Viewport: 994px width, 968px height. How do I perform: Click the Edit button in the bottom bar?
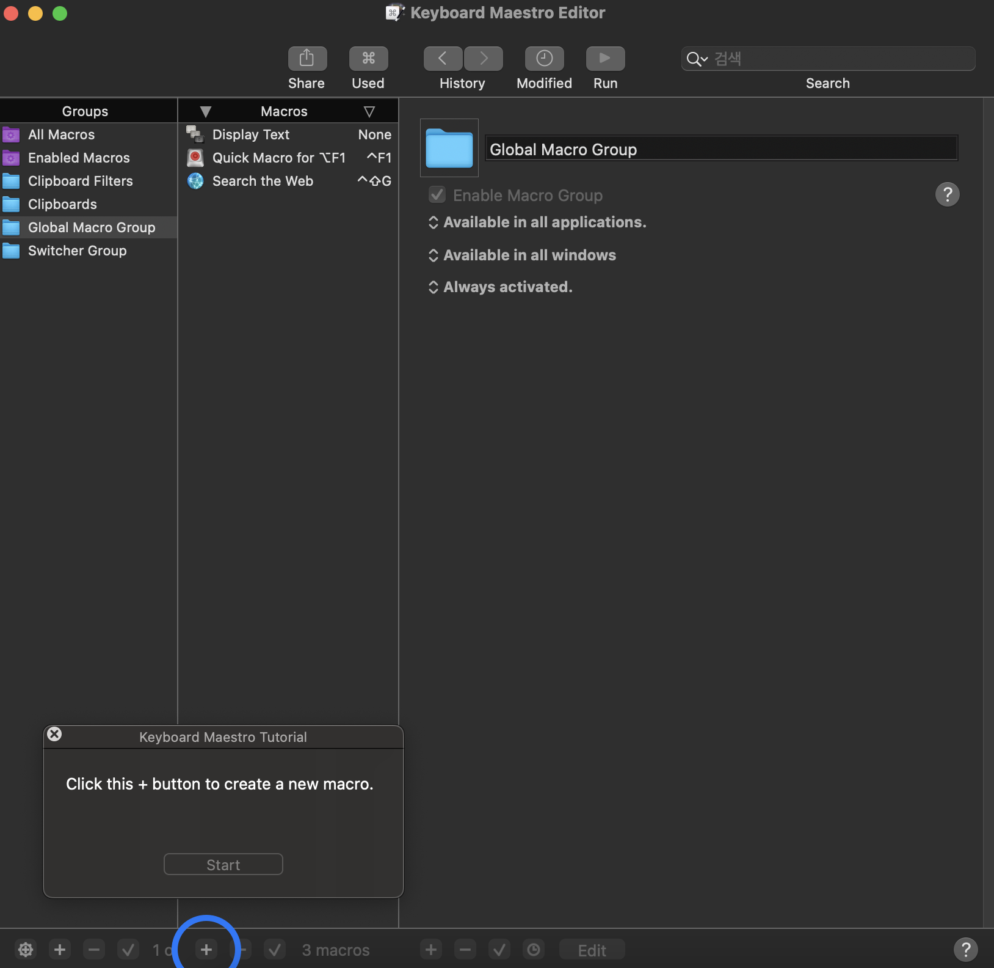pyautogui.click(x=592, y=950)
